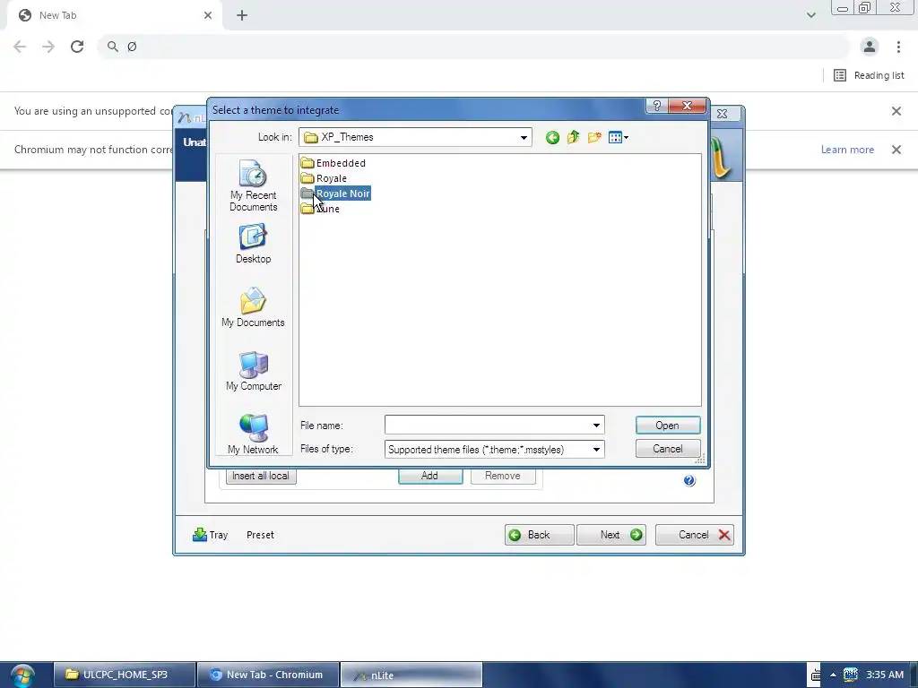Screen dimensions: 918x688
Task: Expand the Look in dropdown
Action: pos(524,137)
